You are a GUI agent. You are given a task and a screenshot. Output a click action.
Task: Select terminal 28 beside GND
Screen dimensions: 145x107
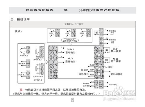(97, 76)
